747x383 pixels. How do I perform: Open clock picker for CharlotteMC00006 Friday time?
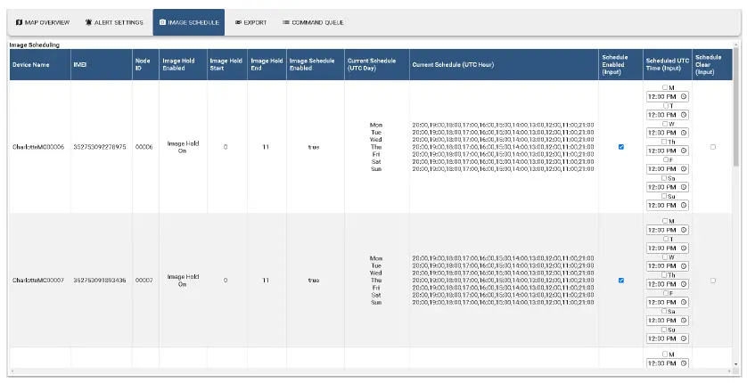pyautogui.click(x=683, y=169)
